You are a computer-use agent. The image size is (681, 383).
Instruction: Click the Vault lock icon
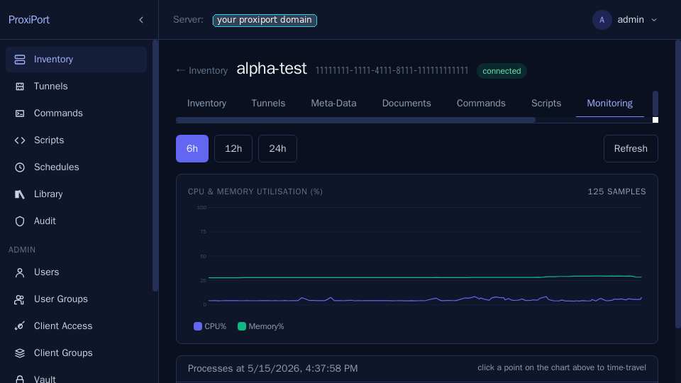point(20,379)
